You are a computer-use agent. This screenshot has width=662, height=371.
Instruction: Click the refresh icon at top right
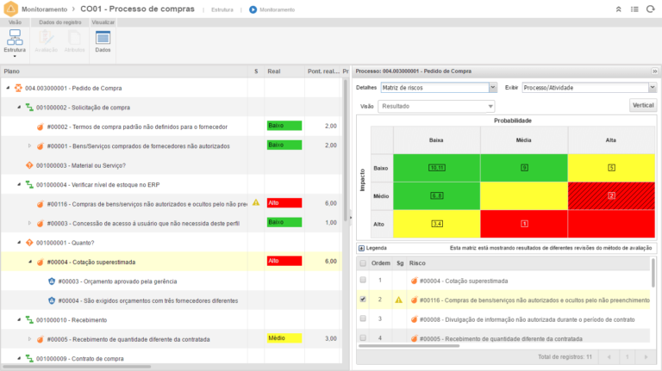click(x=648, y=9)
